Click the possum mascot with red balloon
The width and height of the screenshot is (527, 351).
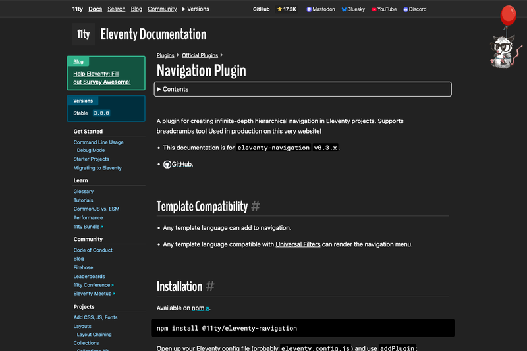[x=505, y=37]
